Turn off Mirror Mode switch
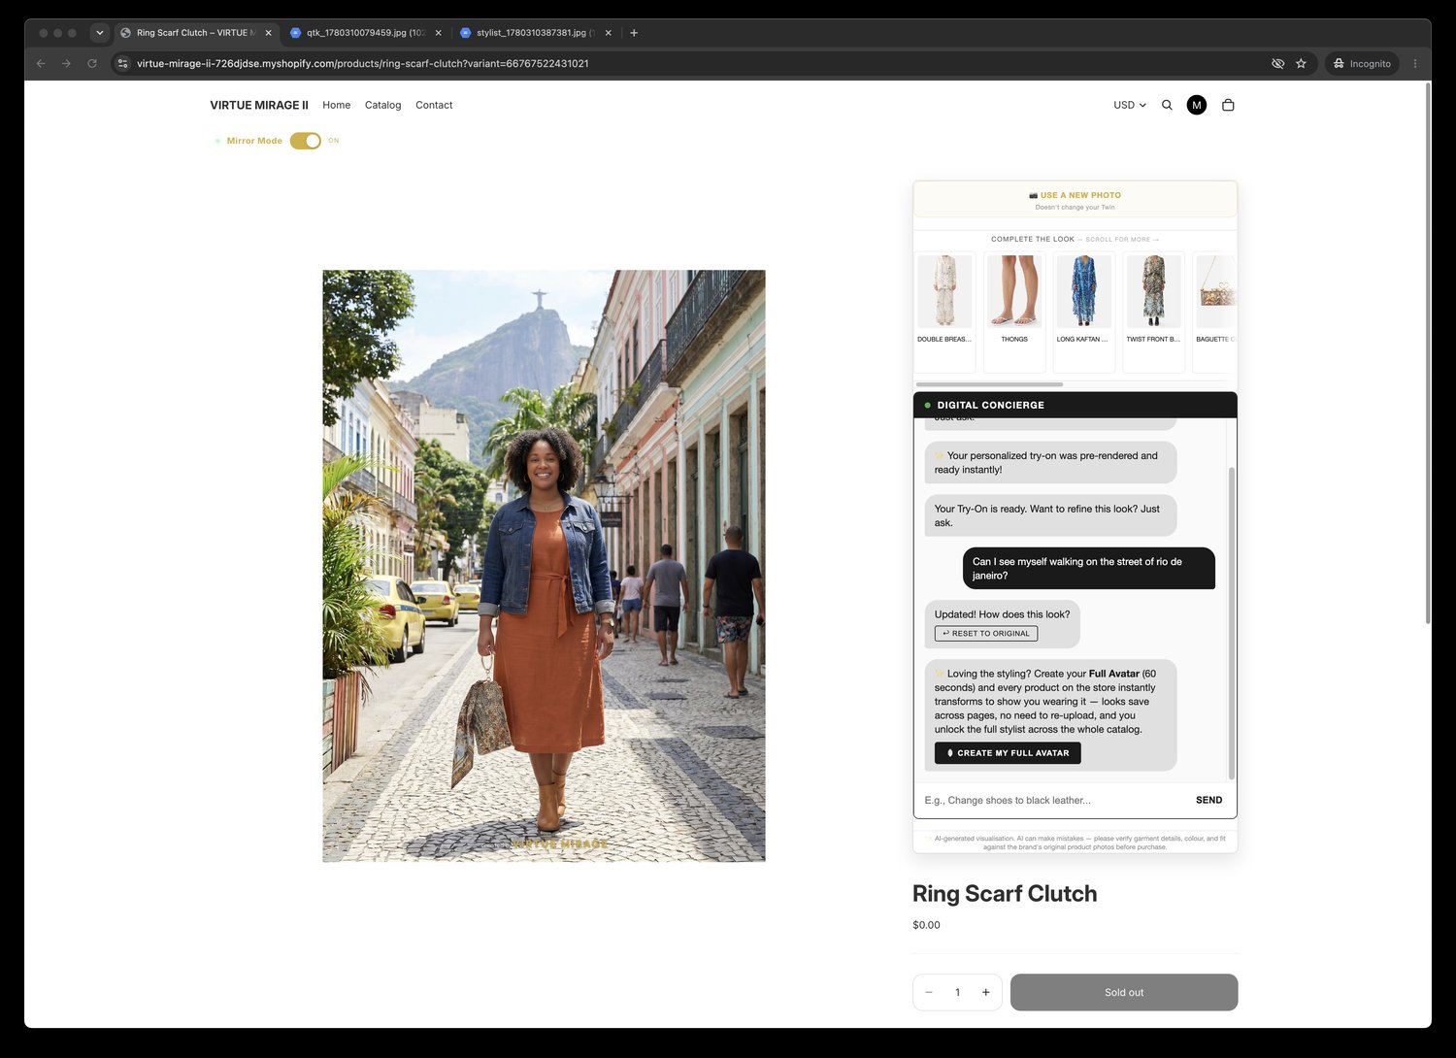 [306, 141]
